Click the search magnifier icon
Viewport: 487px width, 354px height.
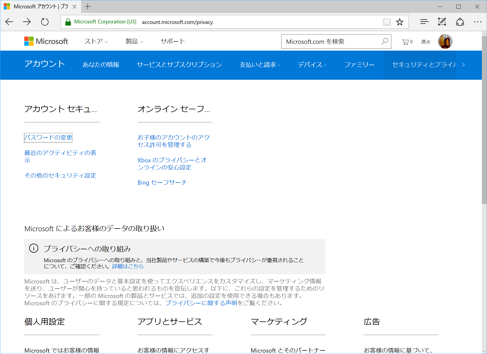pyautogui.click(x=384, y=41)
